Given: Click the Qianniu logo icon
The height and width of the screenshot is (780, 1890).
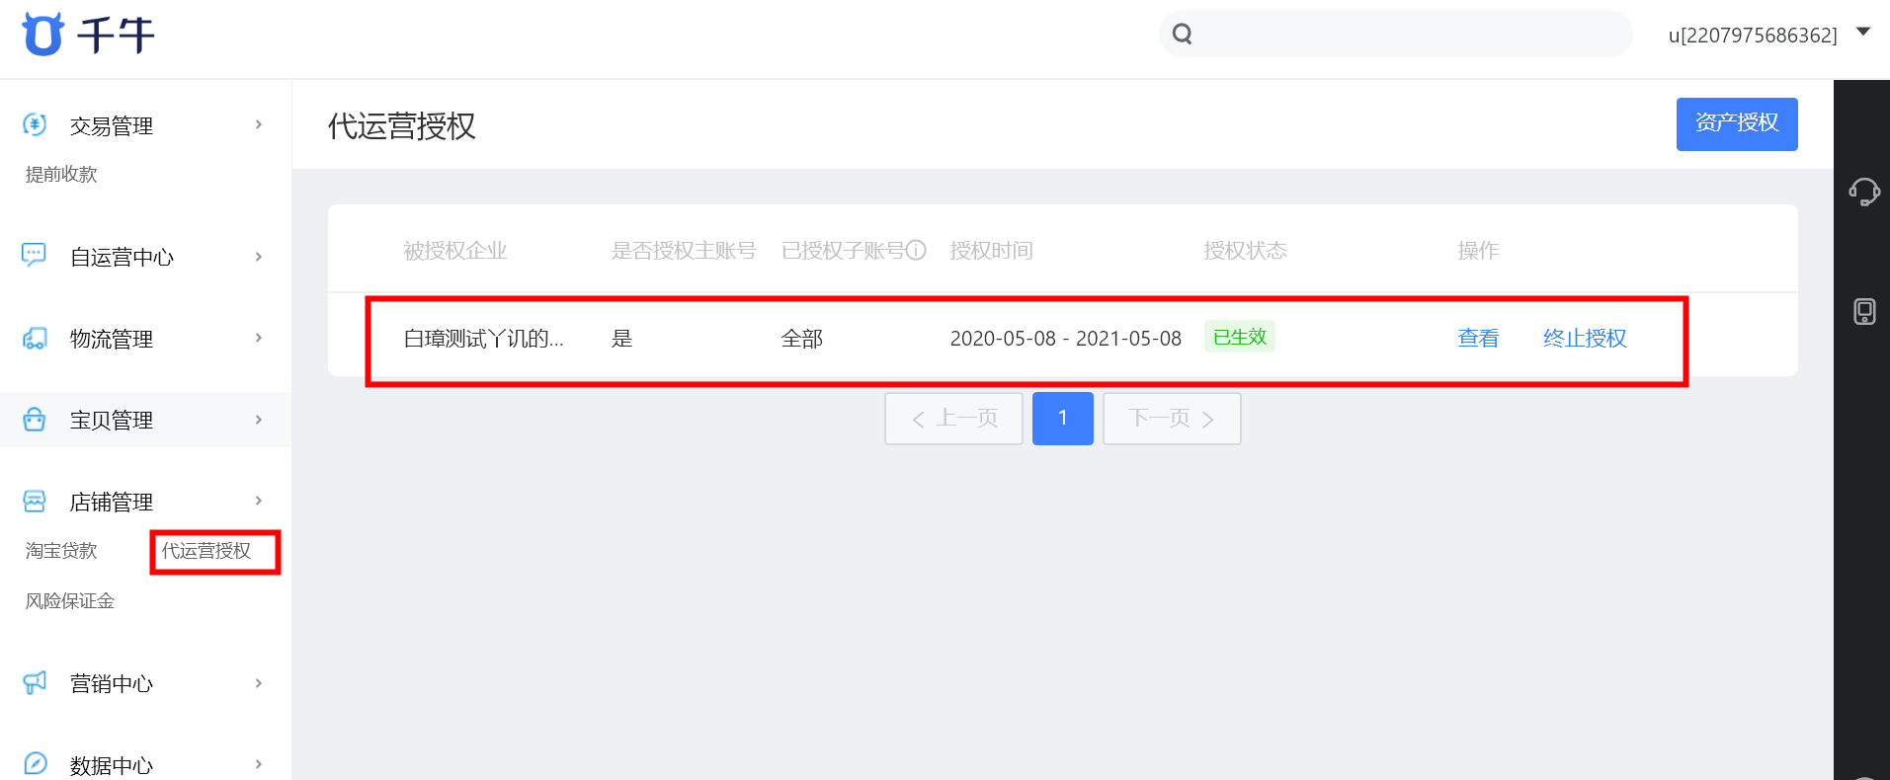Looking at the screenshot, I should click(x=42, y=35).
